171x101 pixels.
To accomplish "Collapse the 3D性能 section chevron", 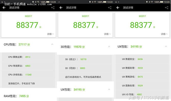I will point(109,47).
